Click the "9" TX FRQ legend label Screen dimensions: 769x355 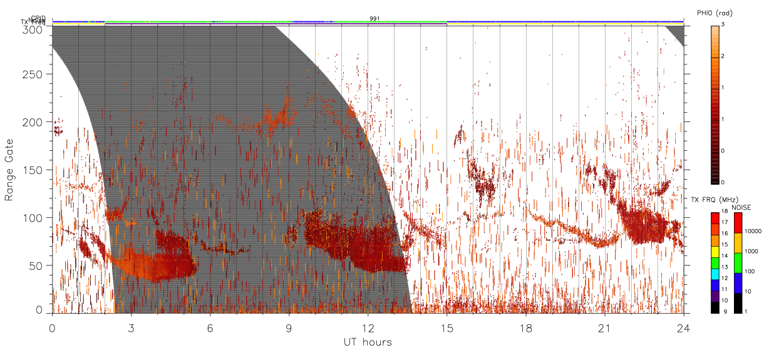[x=725, y=312]
